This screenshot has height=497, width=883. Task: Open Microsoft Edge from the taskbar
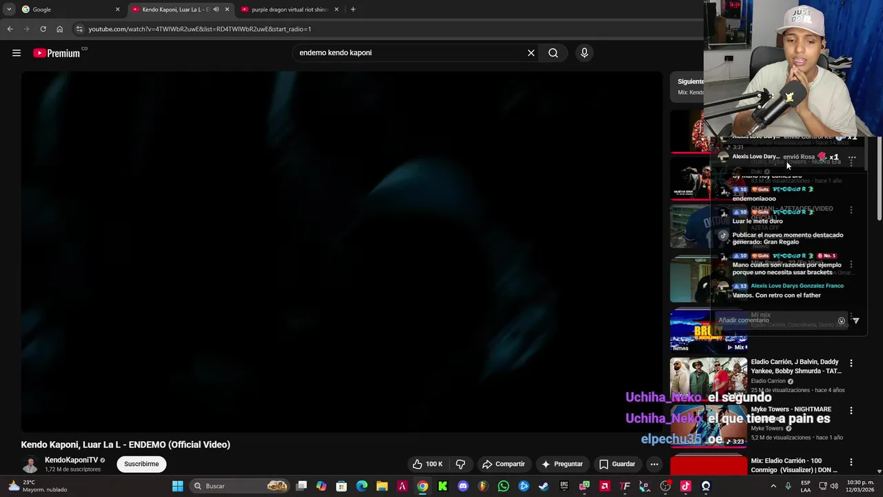(x=361, y=486)
